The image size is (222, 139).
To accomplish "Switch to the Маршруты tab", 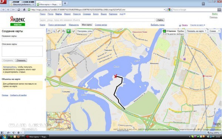I will 74,25.
